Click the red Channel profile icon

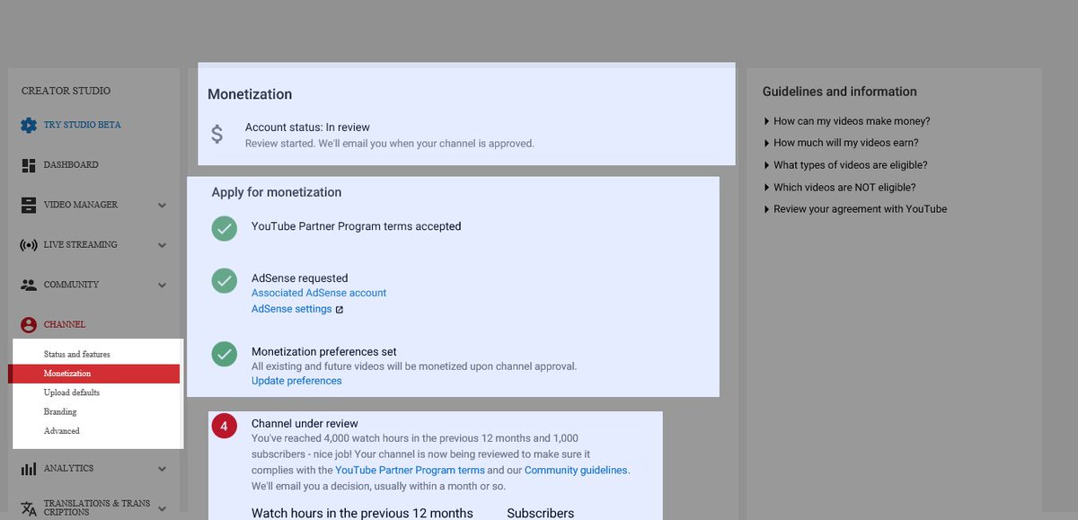coord(29,324)
